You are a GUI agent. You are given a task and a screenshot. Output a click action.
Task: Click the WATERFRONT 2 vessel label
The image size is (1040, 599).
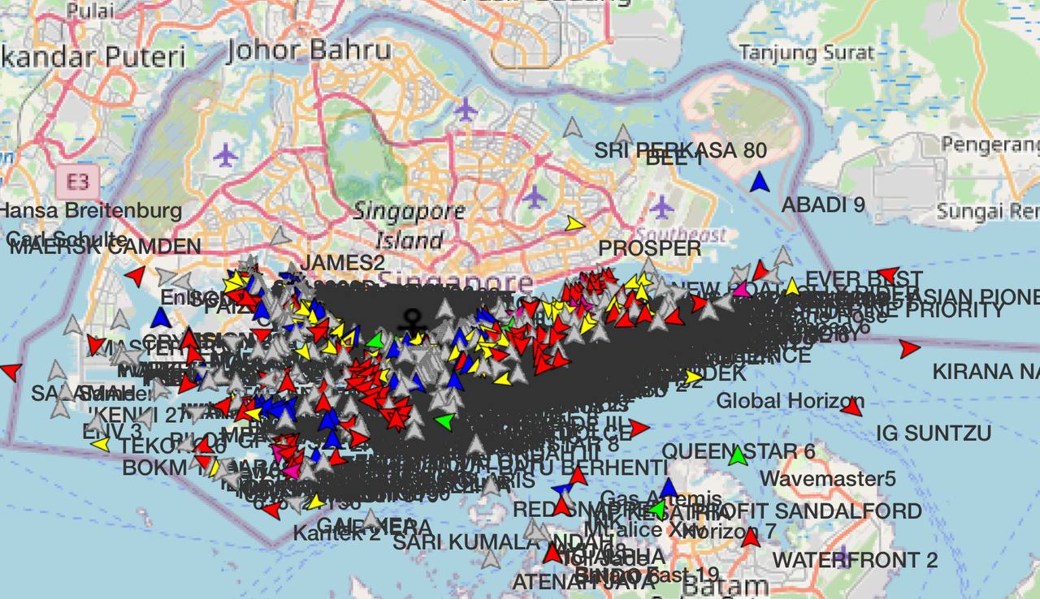(x=855, y=560)
